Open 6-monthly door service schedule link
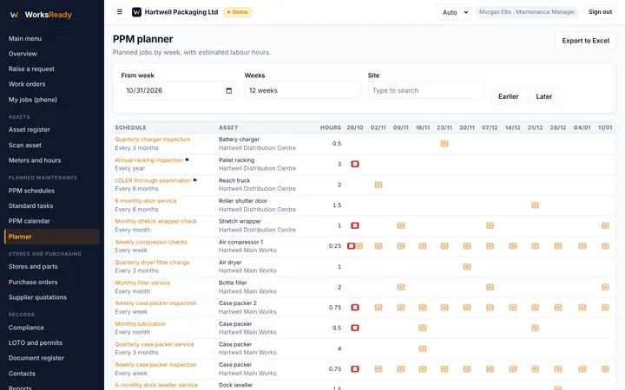This screenshot has height=390, width=625. 146,201
